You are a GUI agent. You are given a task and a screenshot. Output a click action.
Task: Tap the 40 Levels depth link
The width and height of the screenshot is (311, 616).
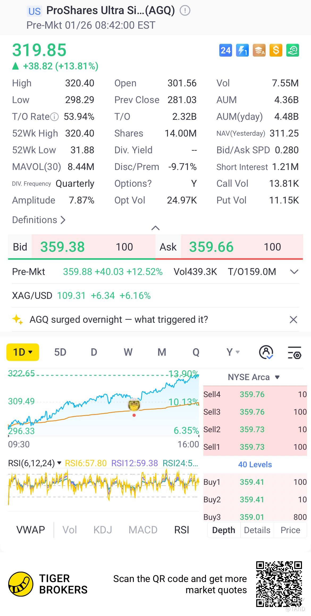pos(255,465)
